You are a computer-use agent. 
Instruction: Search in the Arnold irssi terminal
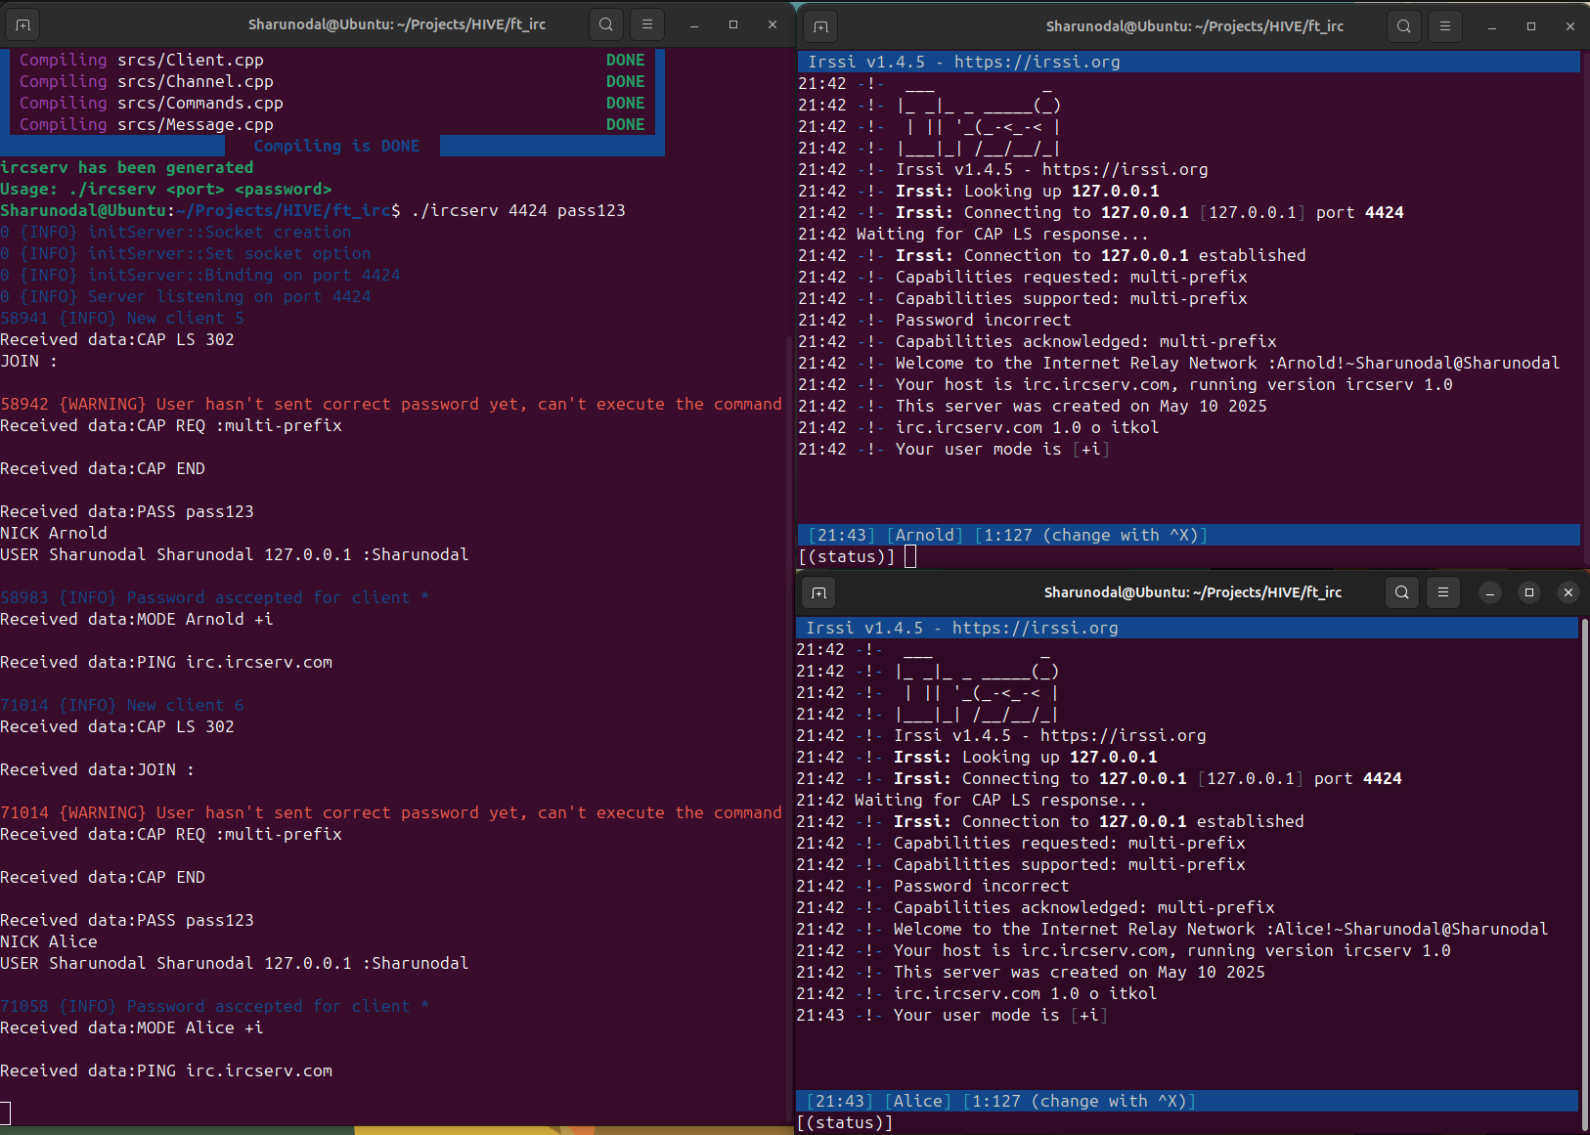click(x=1404, y=26)
